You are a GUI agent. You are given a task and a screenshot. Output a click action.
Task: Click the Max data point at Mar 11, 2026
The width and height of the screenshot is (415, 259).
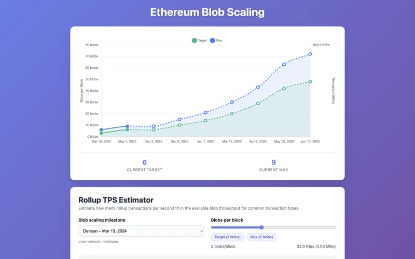coord(232,102)
